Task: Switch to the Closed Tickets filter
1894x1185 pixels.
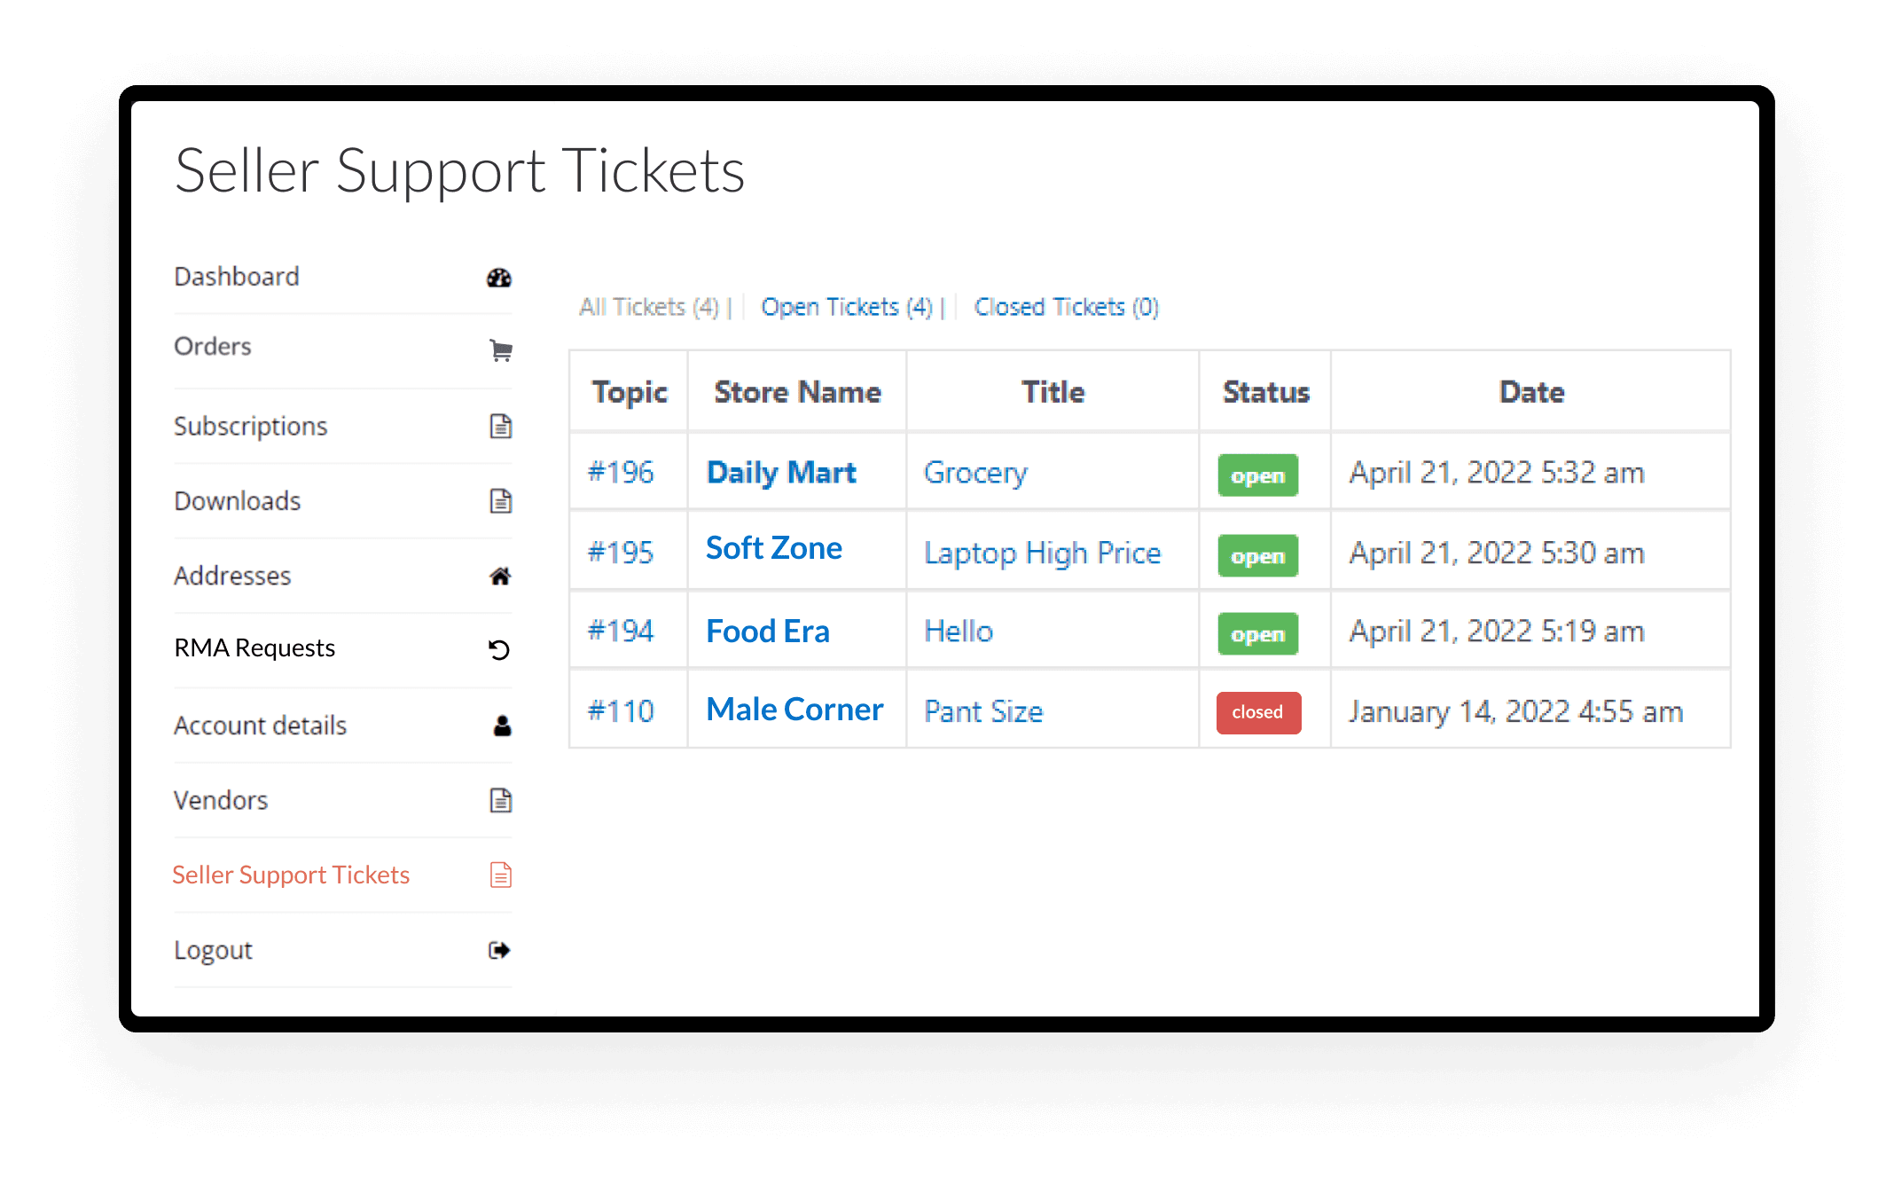Action: pos(1066,307)
